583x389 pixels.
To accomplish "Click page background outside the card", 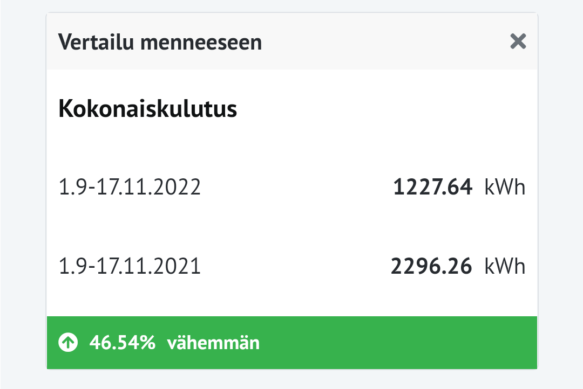I will click(x=22, y=194).
